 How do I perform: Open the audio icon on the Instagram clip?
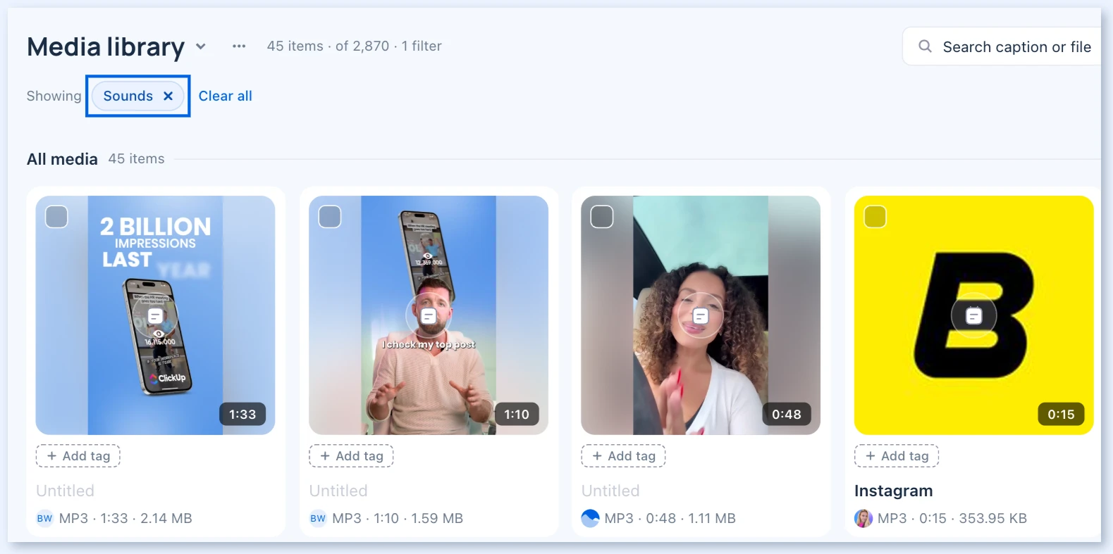pyautogui.click(x=973, y=315)
